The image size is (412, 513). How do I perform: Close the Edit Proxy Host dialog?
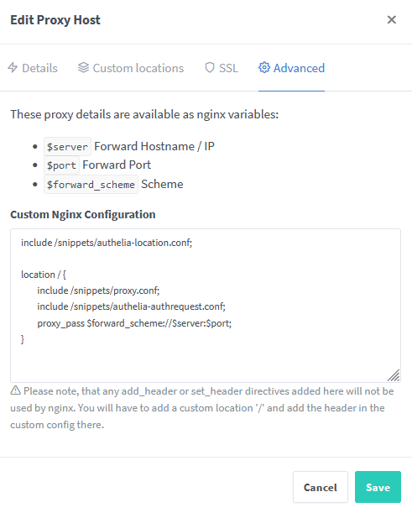point(391,19)
